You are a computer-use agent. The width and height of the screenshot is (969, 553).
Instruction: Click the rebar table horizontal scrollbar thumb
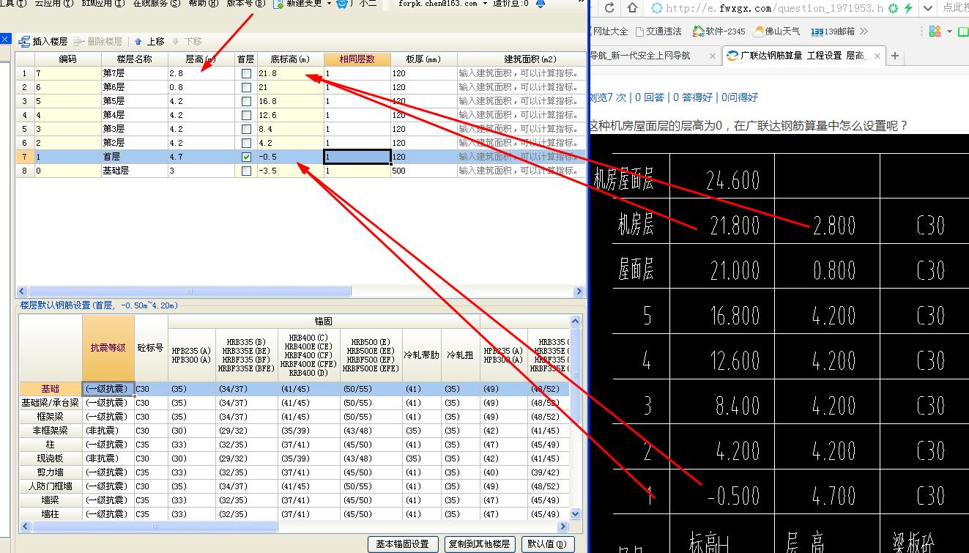click(x=154, y=526)
